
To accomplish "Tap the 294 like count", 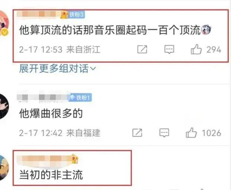I will click(214, 50).
